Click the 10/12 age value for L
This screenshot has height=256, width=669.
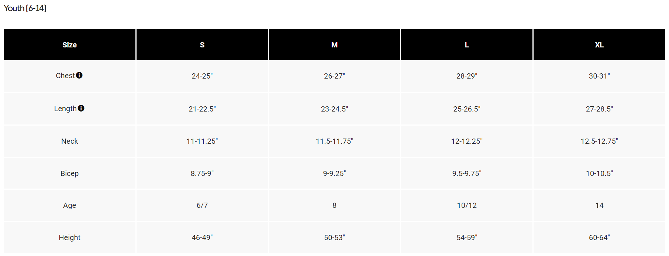tap(467, 205)
